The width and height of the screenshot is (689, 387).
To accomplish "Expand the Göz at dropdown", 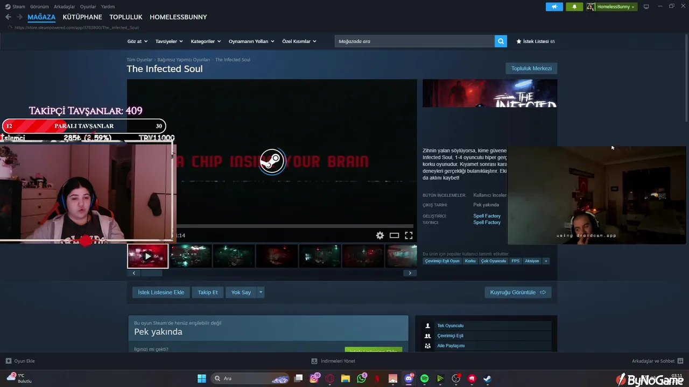I will [x=137, y=41].
